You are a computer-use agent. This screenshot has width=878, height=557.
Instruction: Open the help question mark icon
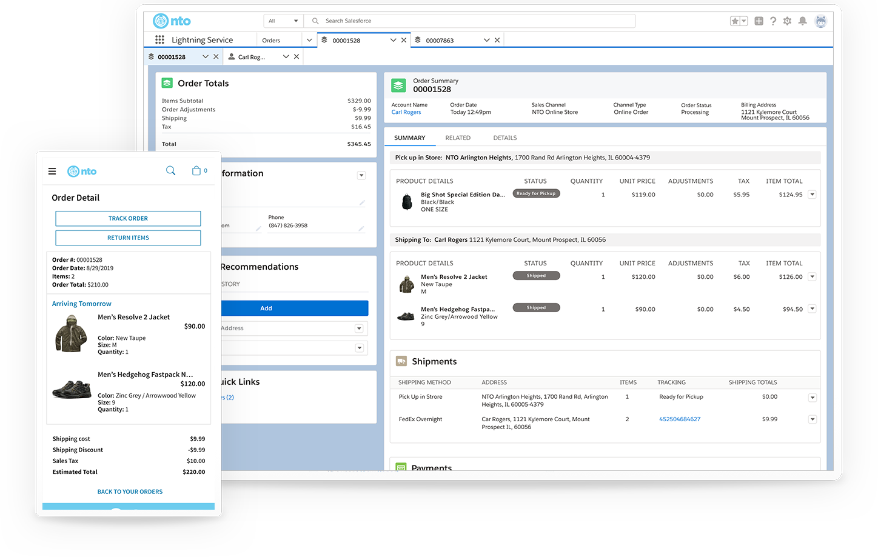tap(773, 21)
